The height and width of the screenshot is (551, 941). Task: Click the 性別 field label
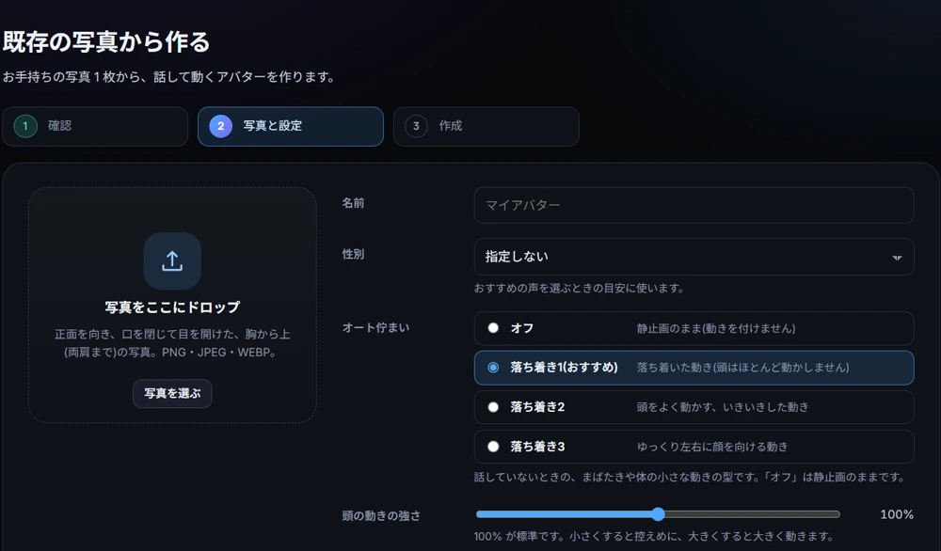pyautogui.click(x=353, y=254)
